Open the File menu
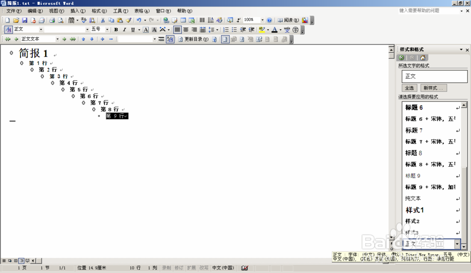Screen dimensions: 471x273 pos(14,11)
